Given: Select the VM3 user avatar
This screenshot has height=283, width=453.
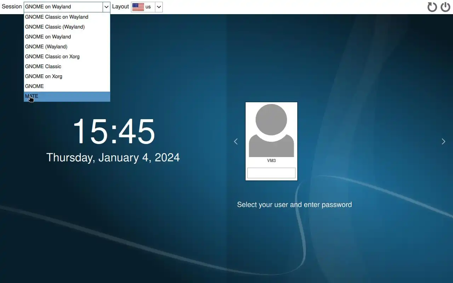Looking at the screenshot, I should [271, 131].
